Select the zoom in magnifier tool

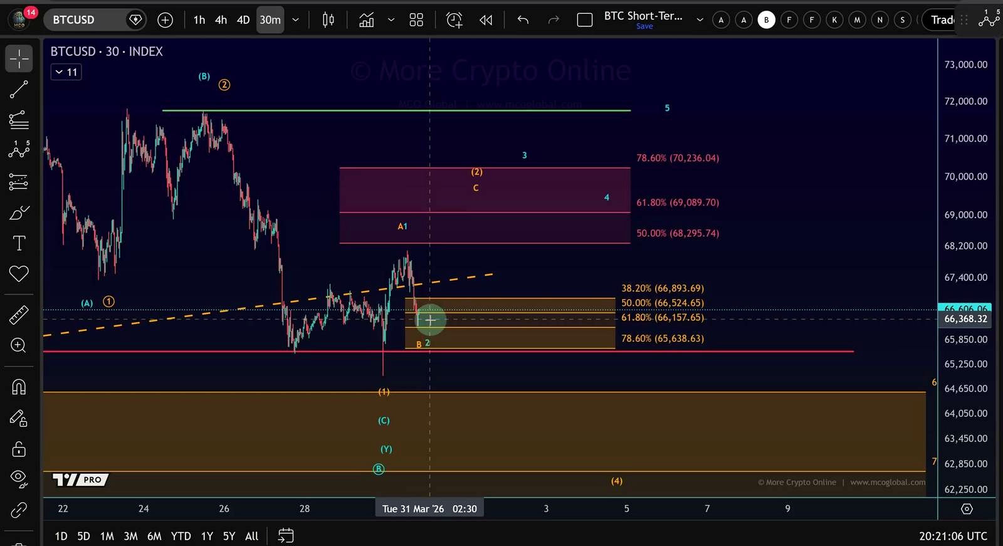tap(19, 345)
